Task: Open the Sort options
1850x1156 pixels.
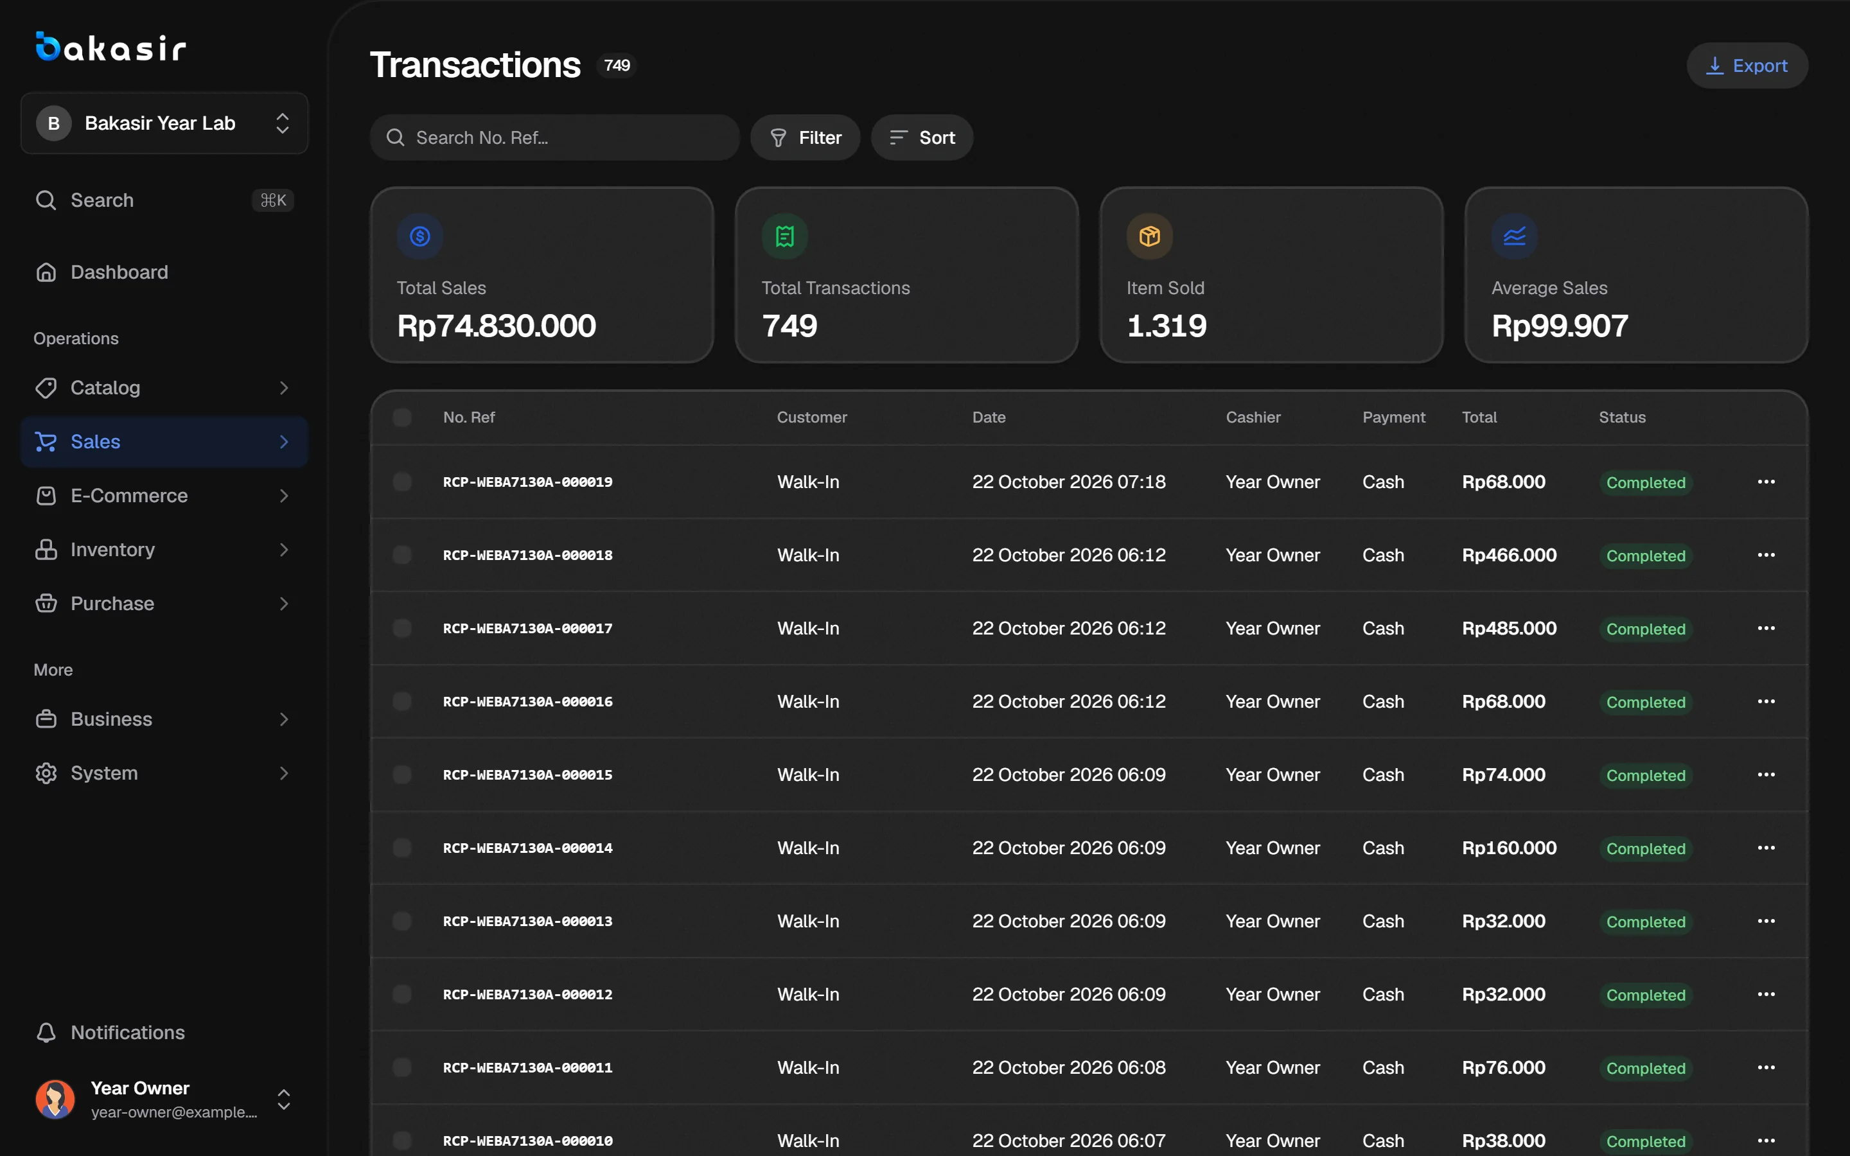Action: 922,137
